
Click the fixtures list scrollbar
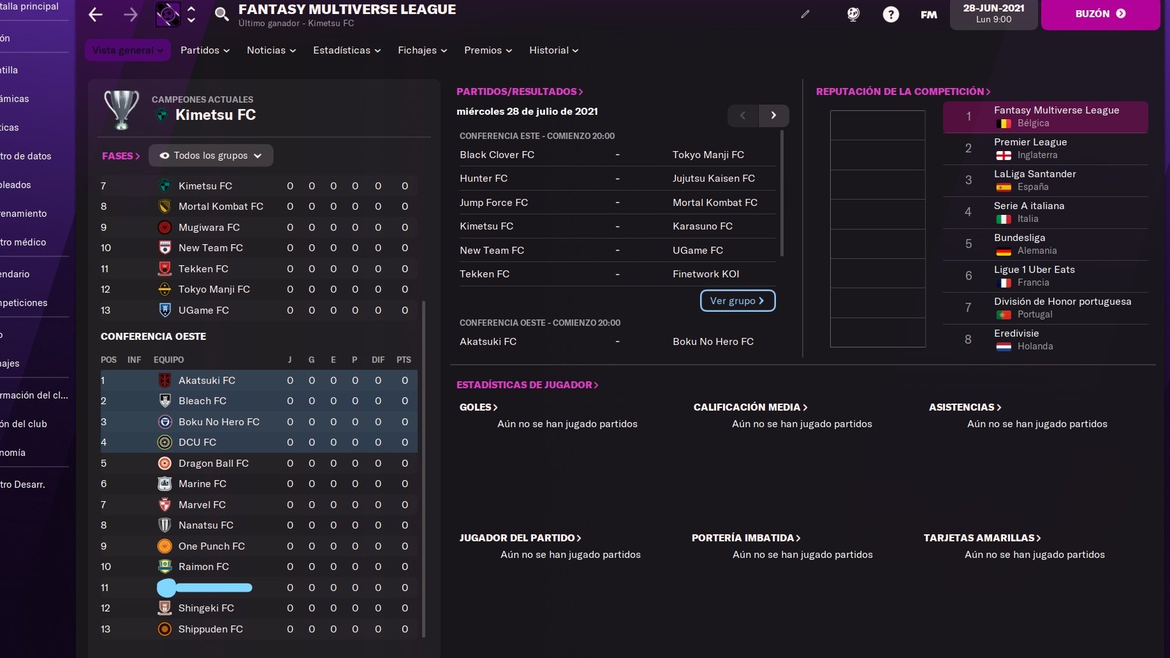[x=782, y=194]
